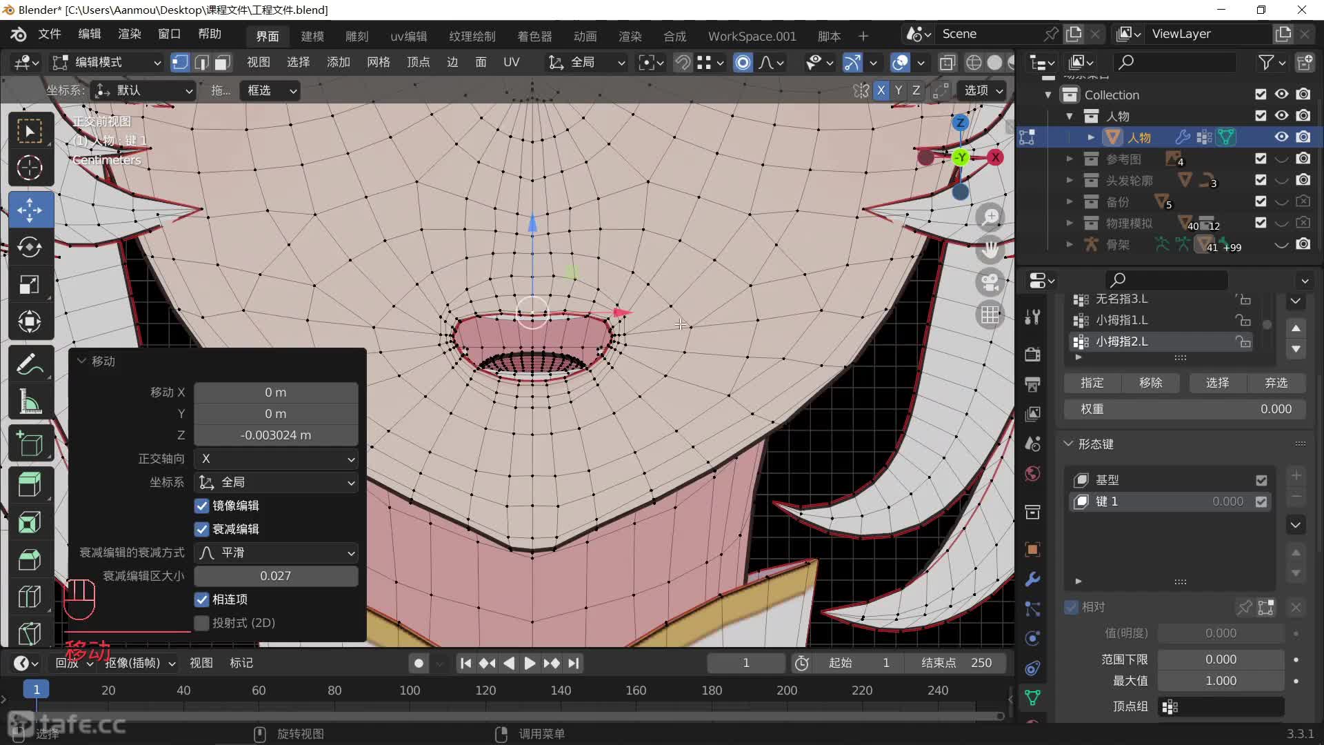
Task: Select the Transform tool
Action: 30,321
